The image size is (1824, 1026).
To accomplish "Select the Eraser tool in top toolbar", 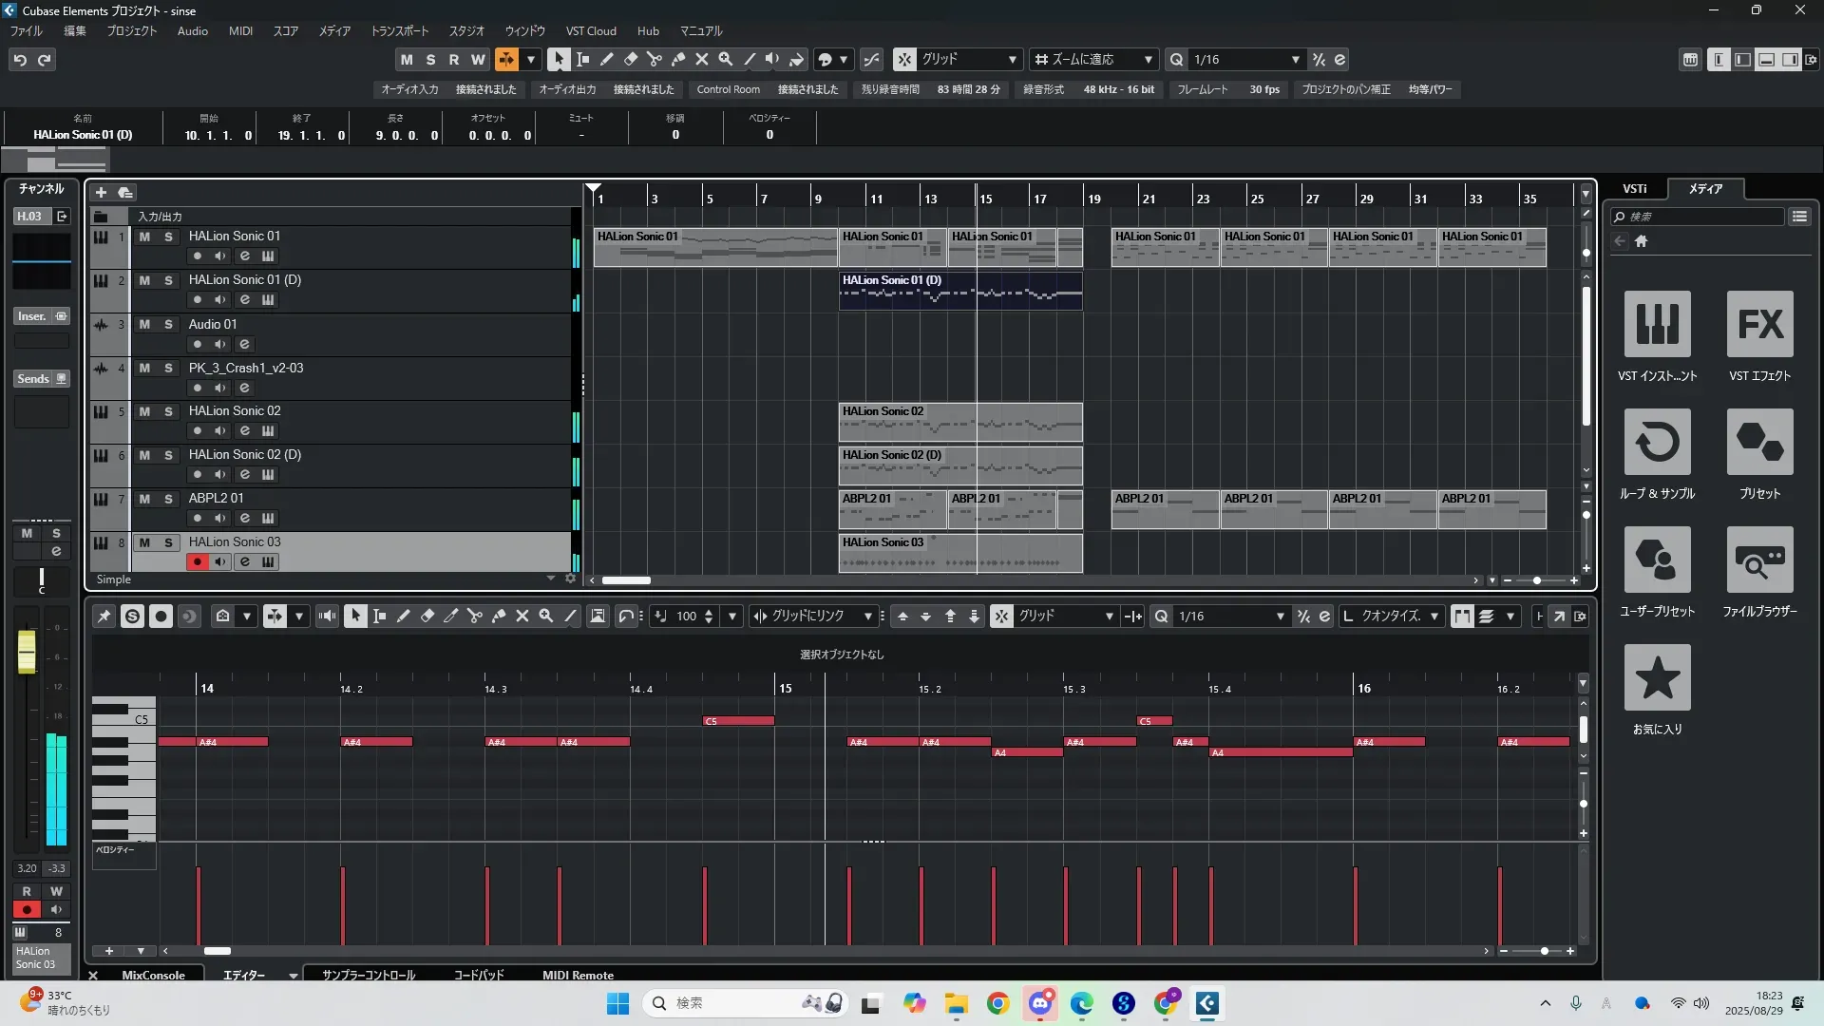I will click(x=631, y=60).
